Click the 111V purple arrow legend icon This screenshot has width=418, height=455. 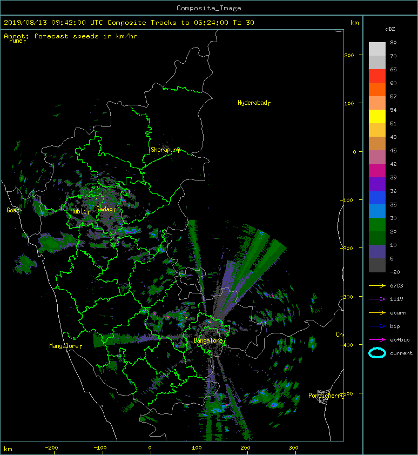point(377,299)
